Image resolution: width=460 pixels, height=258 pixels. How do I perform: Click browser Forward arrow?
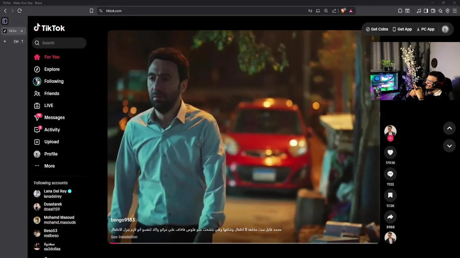(x=12, y=11)
